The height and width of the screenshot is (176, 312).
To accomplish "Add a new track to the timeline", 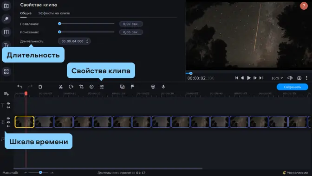I will 6,94.
